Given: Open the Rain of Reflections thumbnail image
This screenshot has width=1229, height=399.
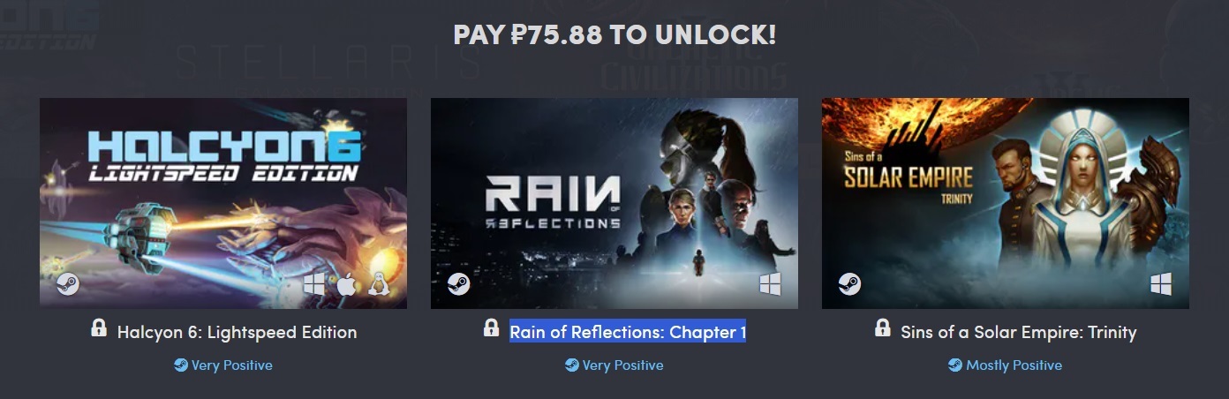Looking at the screenshot, I should click(x=614, y=203).
